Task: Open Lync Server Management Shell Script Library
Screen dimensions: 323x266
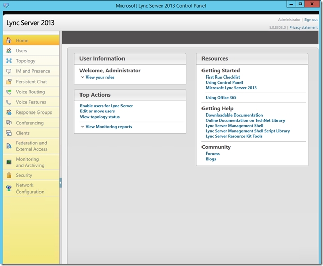Action: [x=248, y=131]
